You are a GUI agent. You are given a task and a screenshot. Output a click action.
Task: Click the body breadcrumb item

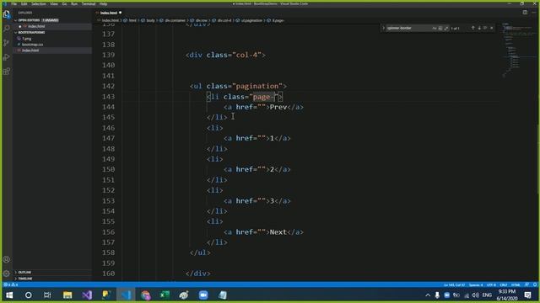click(150, 20)
